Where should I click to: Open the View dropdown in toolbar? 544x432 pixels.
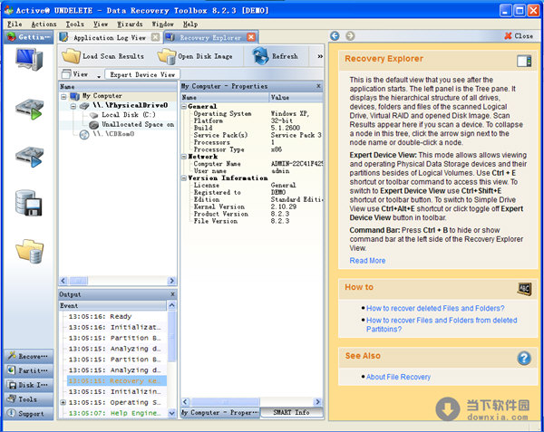click(81, 74)
